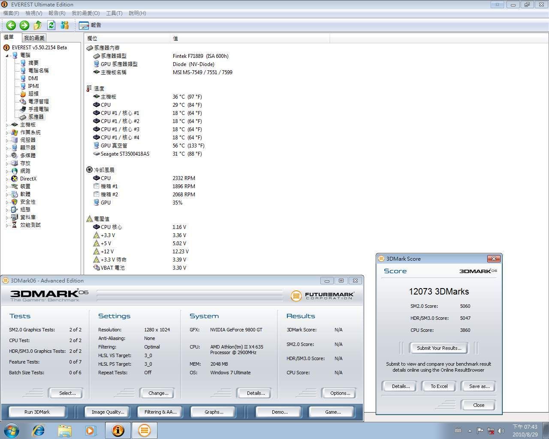The image size is (549, 439).
Task: Click the Graphs... button
Action: [x=214, y=412]
